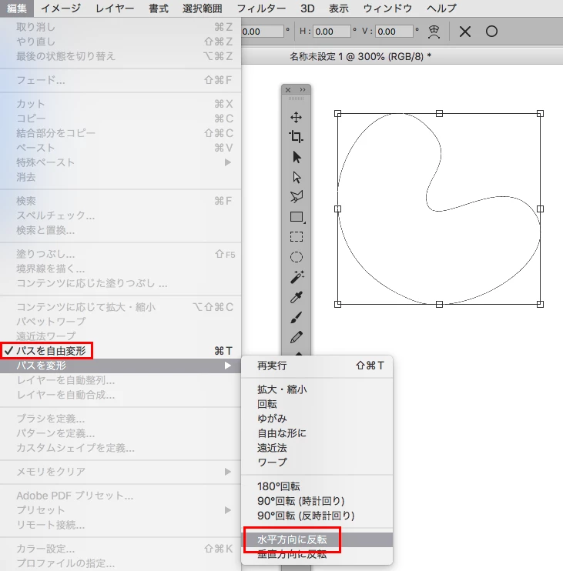Cancel the transform with the X icon

[465, 32]
